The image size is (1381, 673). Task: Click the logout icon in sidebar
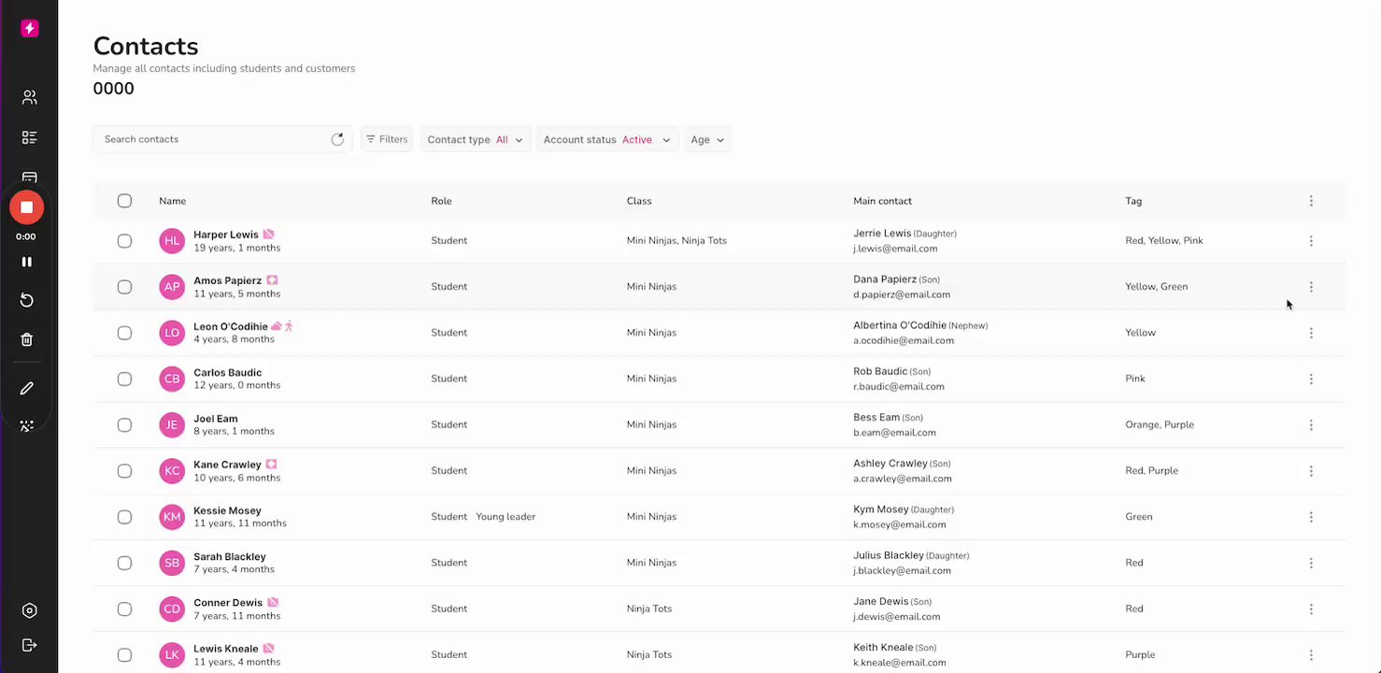pyautogui.click(x=29, y=645)
